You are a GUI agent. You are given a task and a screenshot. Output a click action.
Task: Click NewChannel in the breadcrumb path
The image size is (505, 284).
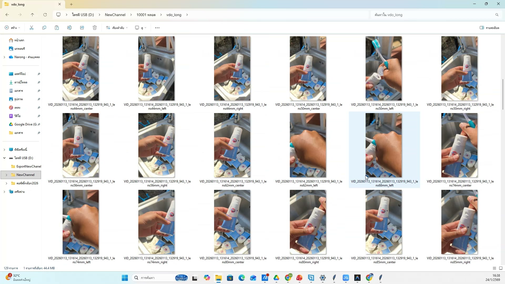pyautogui.click(x=115, y=15)
